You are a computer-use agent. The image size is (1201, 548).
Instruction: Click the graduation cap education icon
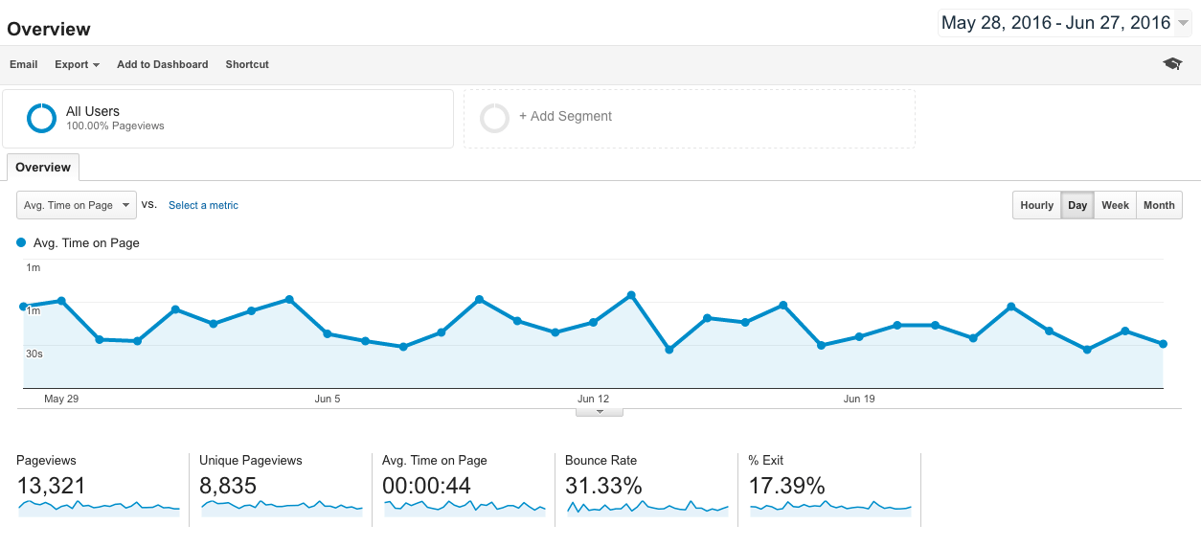pyautogui.click(x=1172, y=64)
